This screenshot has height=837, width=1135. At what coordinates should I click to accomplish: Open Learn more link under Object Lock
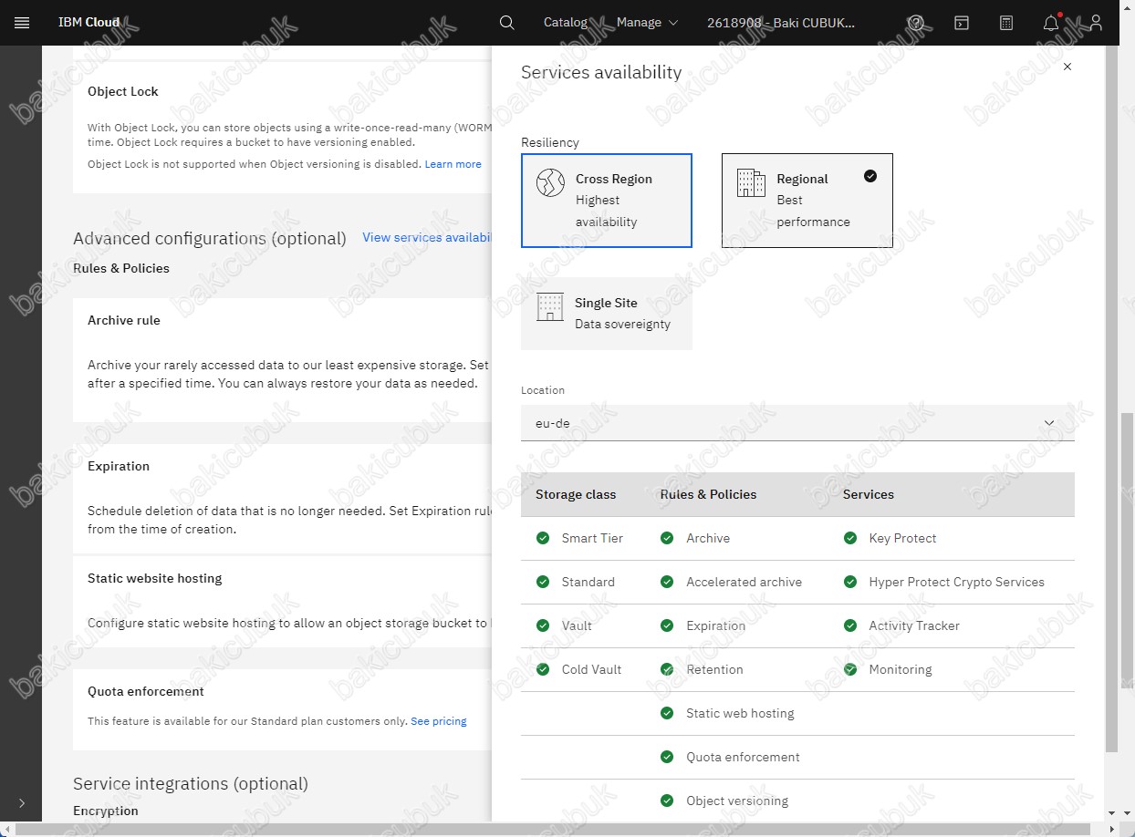453,164
